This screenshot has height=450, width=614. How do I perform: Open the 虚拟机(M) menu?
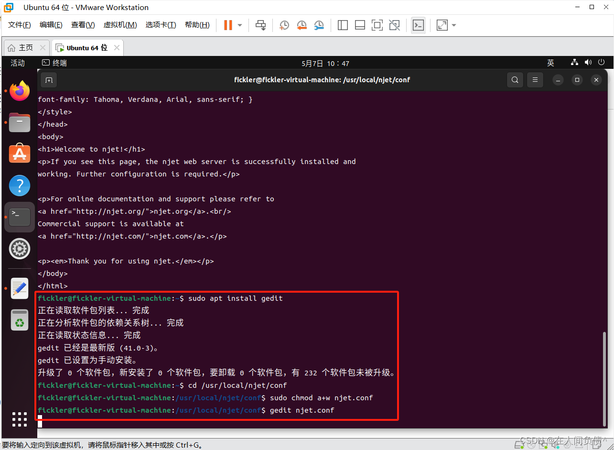(x=120, y=25)
